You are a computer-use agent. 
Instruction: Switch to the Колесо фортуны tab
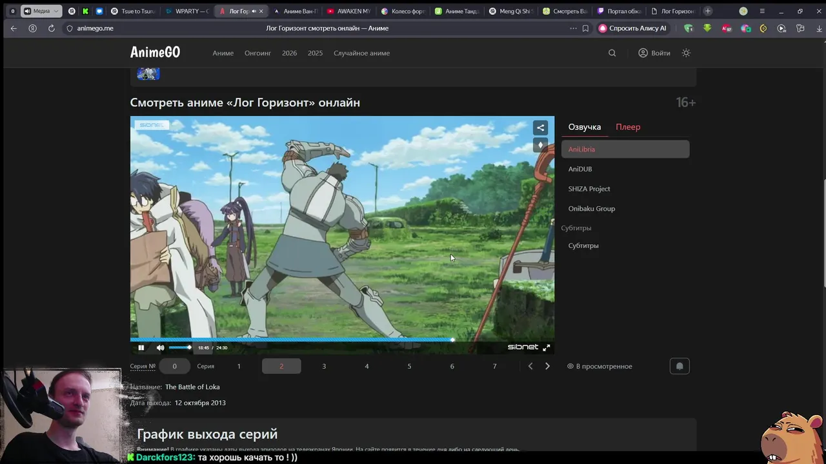(403, 11)
